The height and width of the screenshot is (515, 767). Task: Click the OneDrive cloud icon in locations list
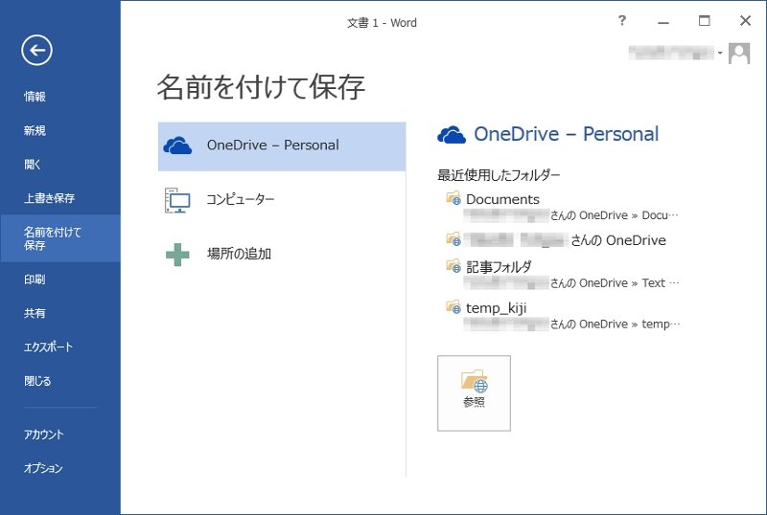click(x=177, y=146)
